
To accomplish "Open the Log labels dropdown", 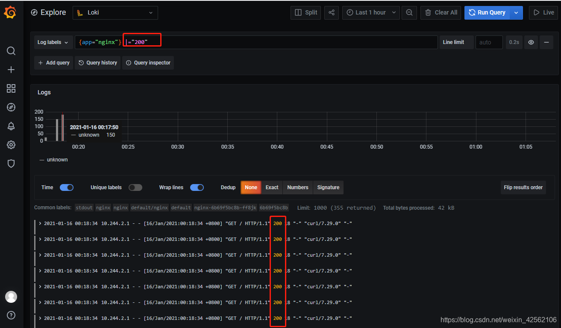I will pos(53,42).
